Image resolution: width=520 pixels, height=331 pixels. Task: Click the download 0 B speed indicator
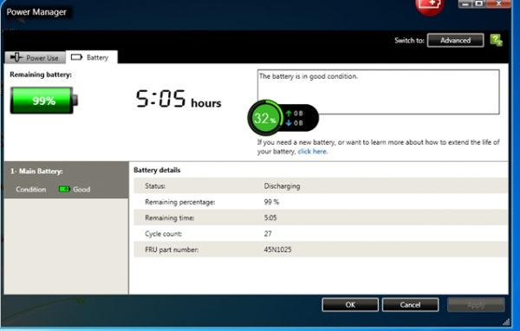click(x=294, y=123)
